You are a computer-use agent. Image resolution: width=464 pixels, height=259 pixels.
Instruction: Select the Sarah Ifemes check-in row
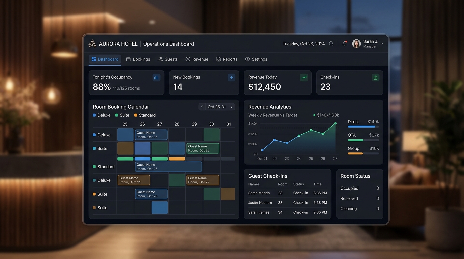(288, 212)
